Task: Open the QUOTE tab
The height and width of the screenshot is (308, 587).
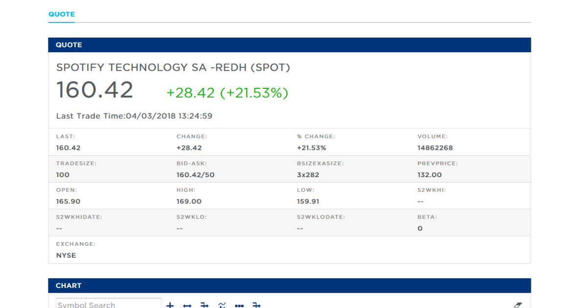Action: pyautogui.click(x=62, y=14)
